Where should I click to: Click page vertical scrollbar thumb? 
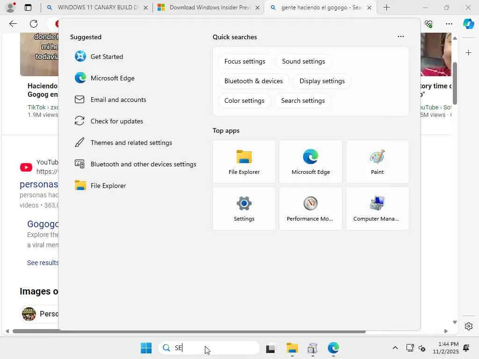(455, 83)
